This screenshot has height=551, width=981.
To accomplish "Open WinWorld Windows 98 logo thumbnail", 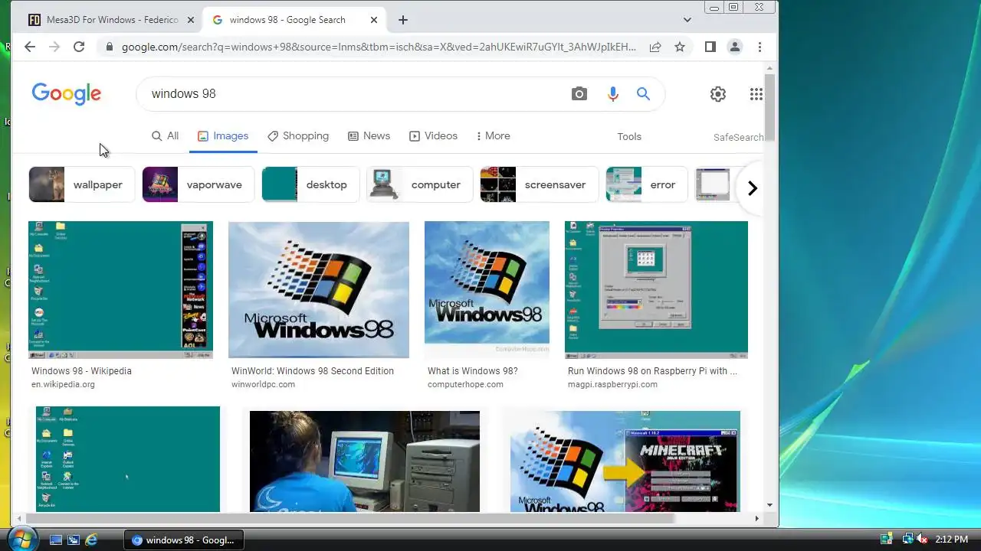I will click(319, 290).
